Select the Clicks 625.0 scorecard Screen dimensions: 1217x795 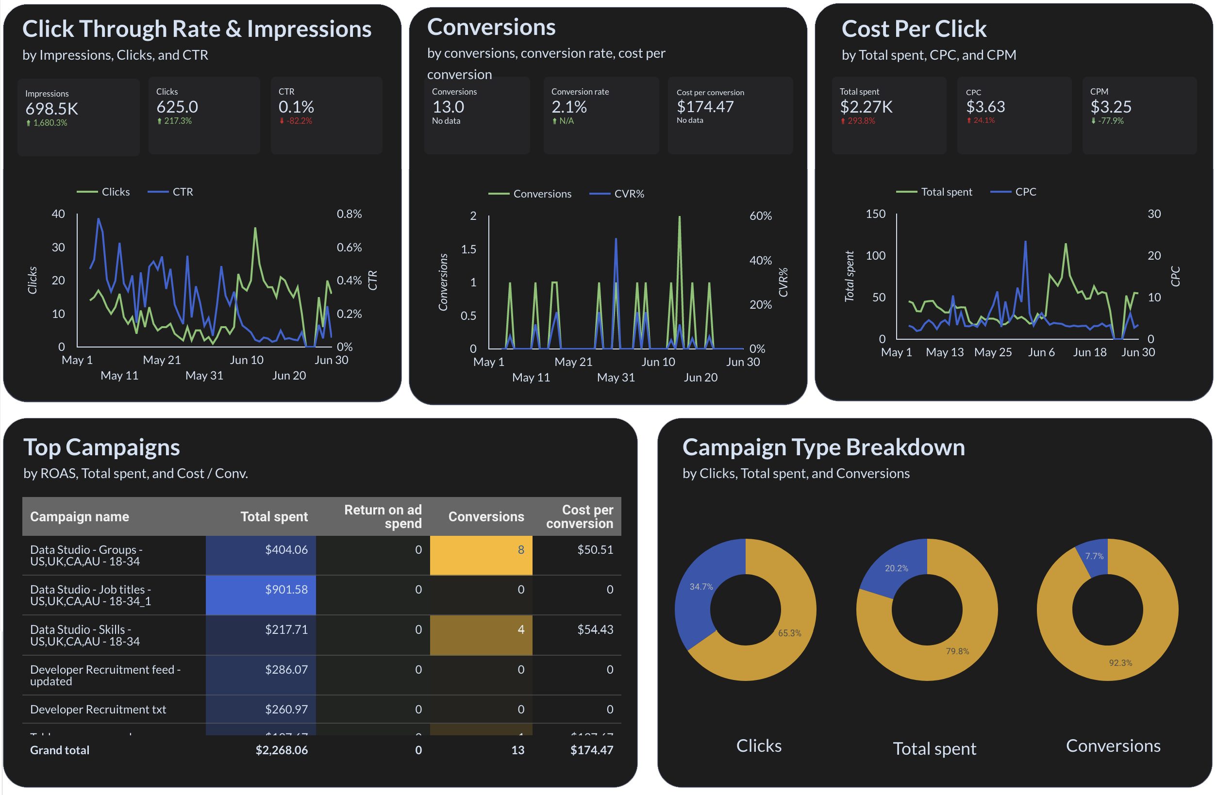click(x=204, y=116)
